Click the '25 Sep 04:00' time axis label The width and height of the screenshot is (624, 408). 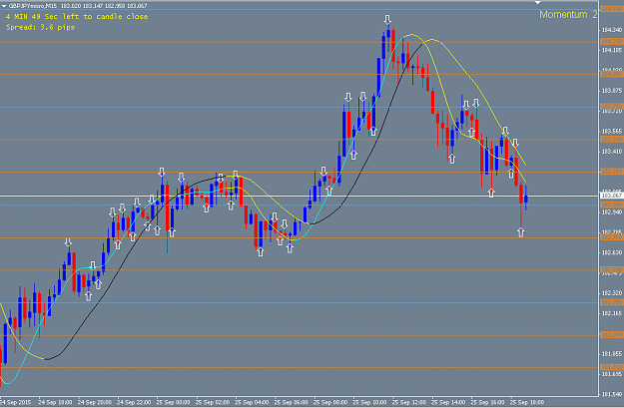tap(252, 402)
